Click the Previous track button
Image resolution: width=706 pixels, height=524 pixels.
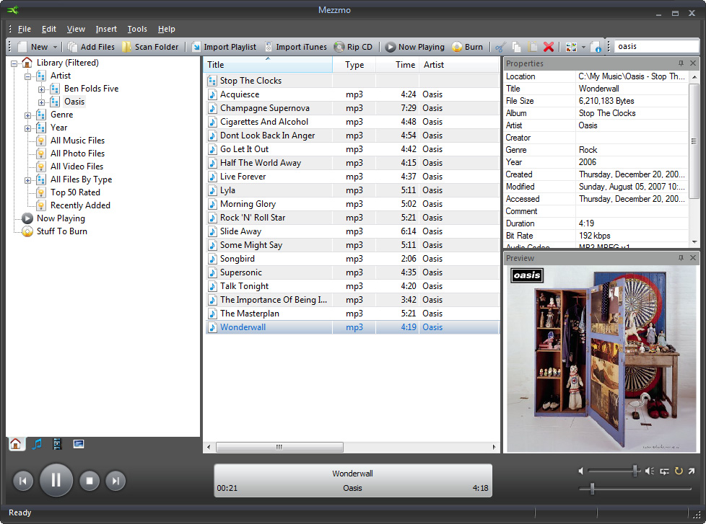click(x=23, y=481)
